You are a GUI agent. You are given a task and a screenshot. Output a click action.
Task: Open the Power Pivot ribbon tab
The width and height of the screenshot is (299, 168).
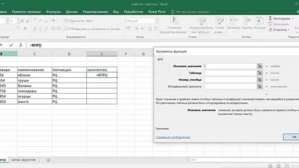[157, 12]
